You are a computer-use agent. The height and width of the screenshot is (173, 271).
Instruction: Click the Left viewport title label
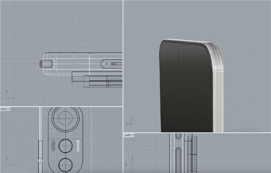click(127, 135)
